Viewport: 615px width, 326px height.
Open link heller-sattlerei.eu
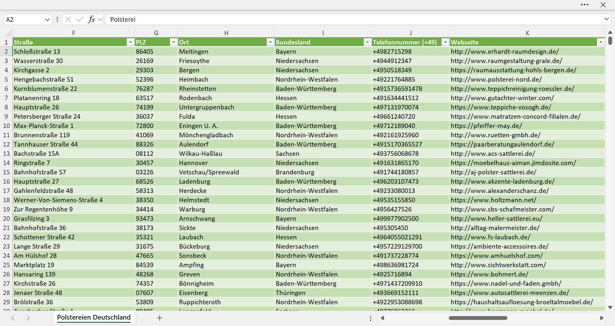tap(496, 218)
